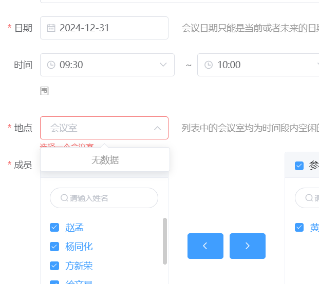
Task: Collapse the 会议室 dropdown with the up chevron
Action: pos(158,128)
